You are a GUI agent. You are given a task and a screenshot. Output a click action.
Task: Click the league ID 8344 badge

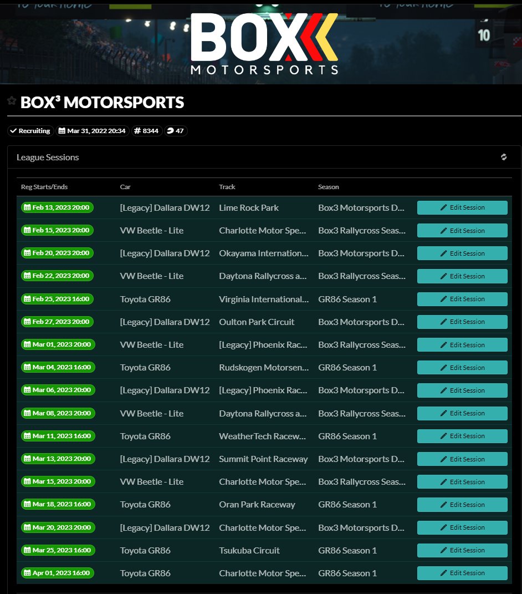(x=147, y=131)
